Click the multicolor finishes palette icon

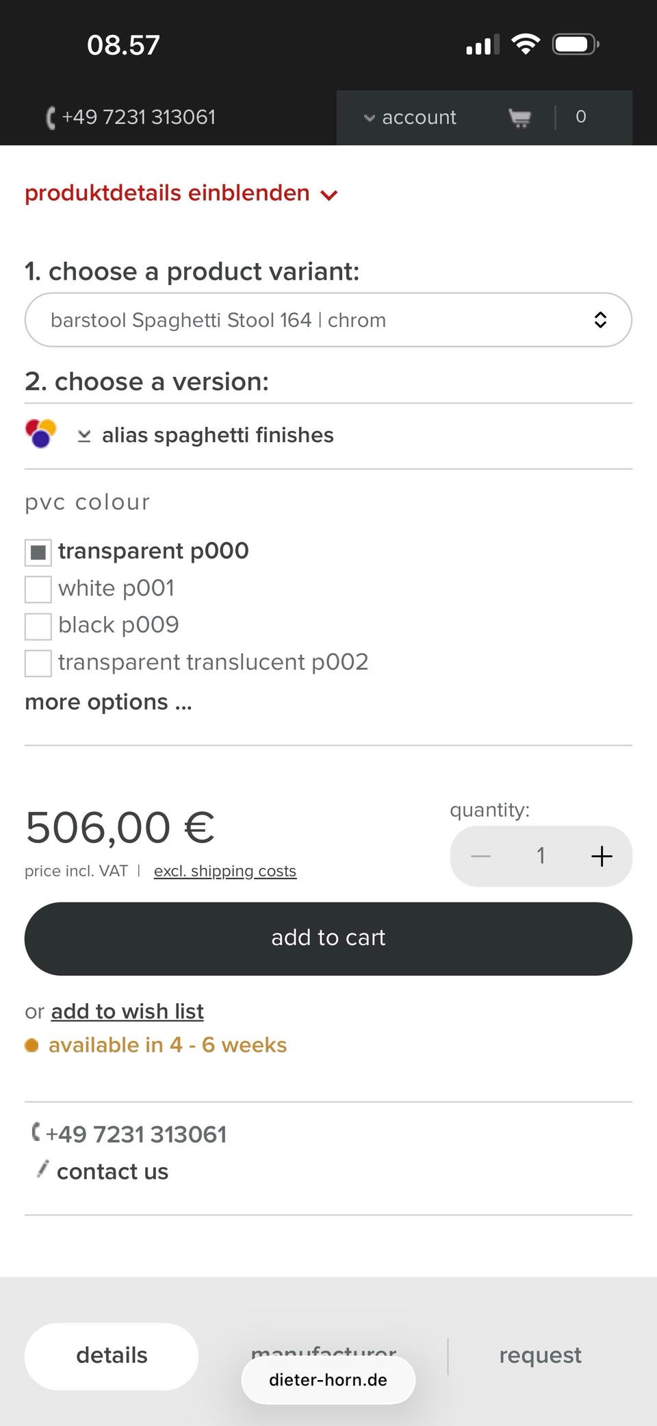(x=40, y=434)
